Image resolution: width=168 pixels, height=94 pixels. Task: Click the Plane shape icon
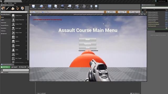point(13,54)
